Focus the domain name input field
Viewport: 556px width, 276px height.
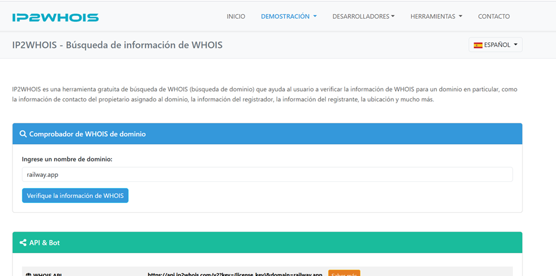pos(267,174)
